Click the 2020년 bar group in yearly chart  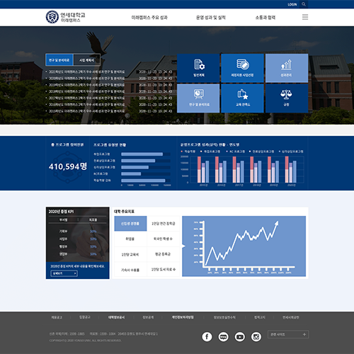[291, 169]
